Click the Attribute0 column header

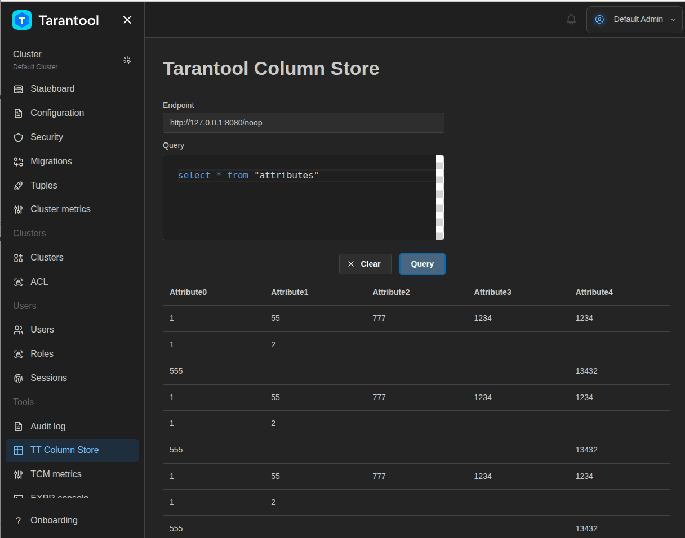tap(188, 292)
